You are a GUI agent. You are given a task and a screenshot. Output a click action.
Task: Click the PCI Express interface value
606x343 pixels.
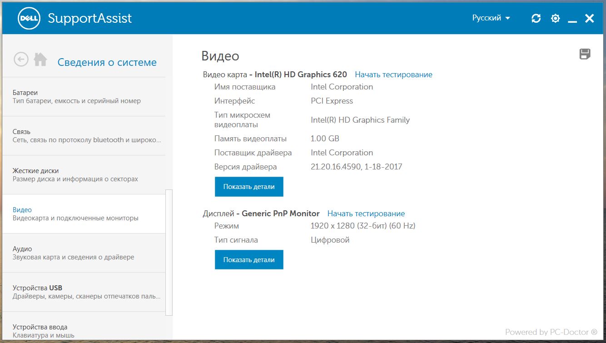click(x=332, y=101)
